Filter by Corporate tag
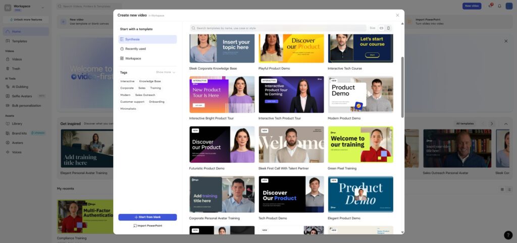Image resolution: width=517 pixels, height=243 pixels. point(127,88)
